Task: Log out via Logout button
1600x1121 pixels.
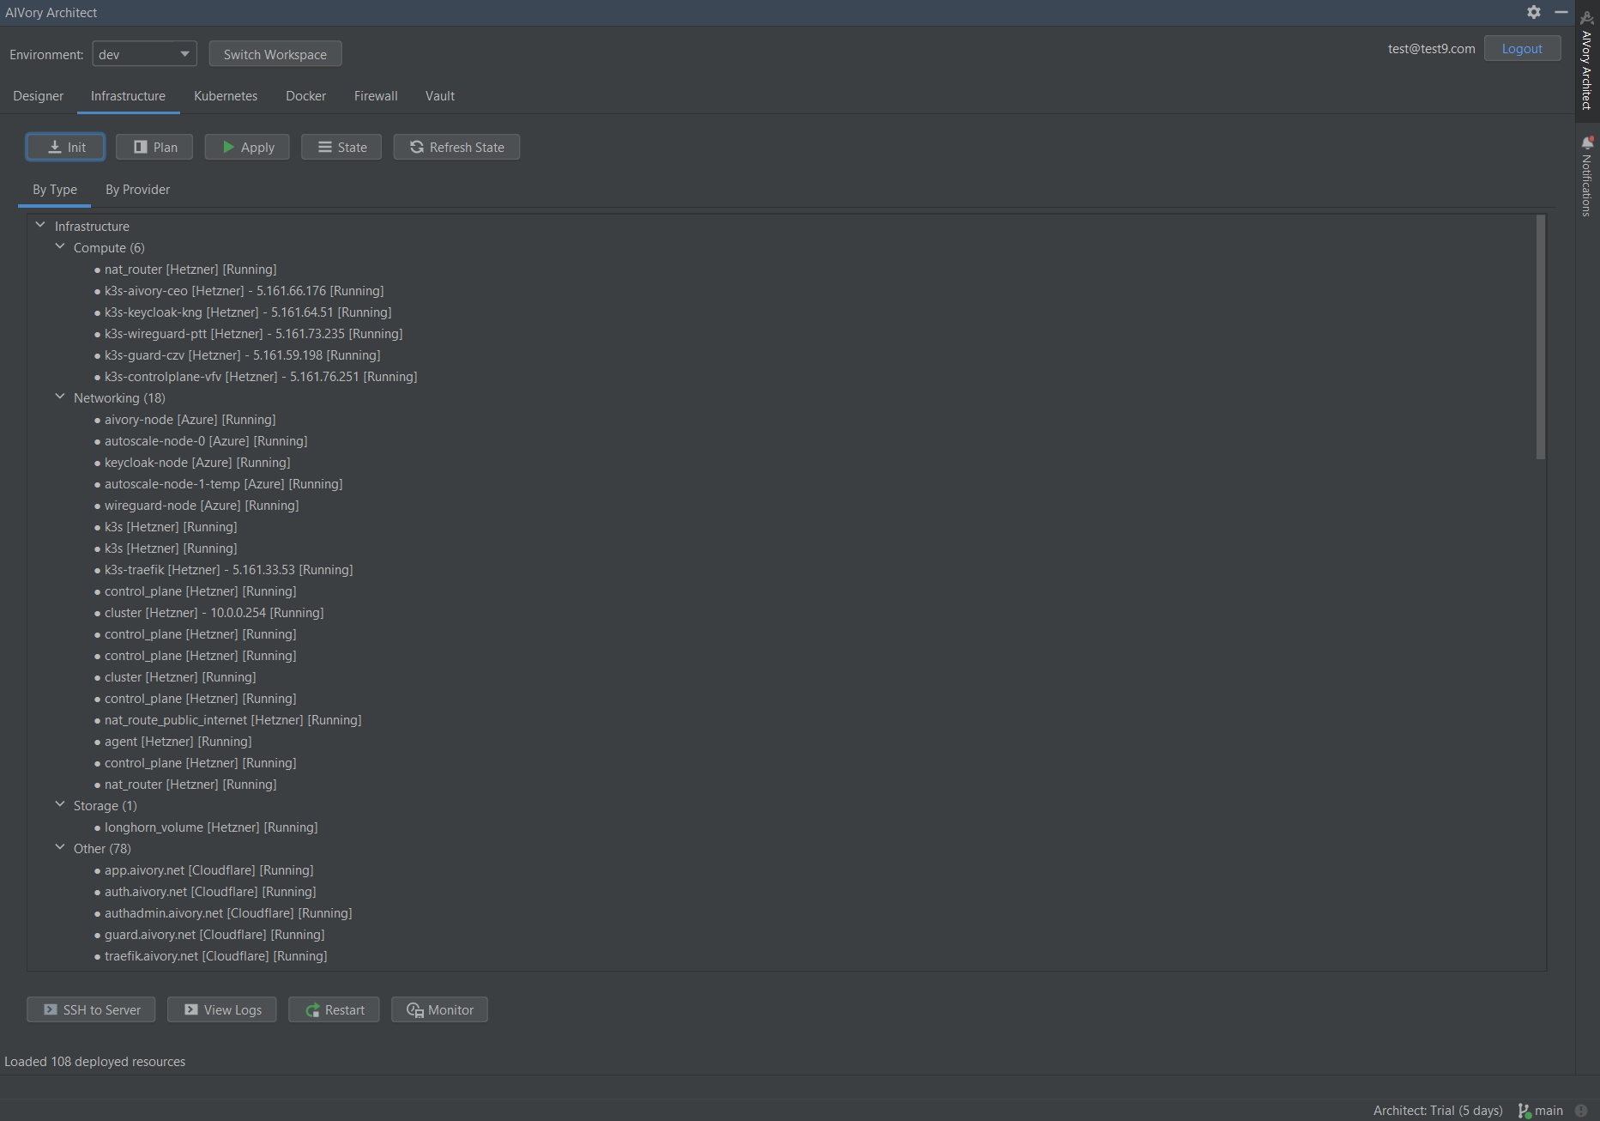Action: point(1522,49)
